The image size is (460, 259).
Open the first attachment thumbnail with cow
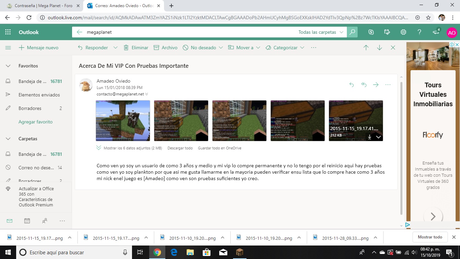pyautogui.click(x=123, y=121)
